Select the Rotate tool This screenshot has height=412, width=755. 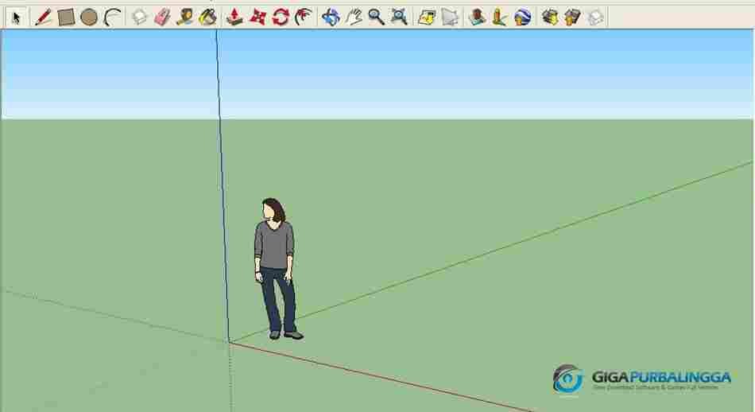click(x=281, y=17)
